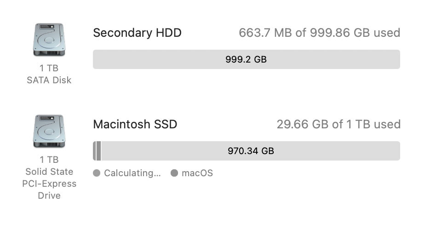Click the gray macOS legend dot
Screen dimensions: 425x230
point(174,173)
